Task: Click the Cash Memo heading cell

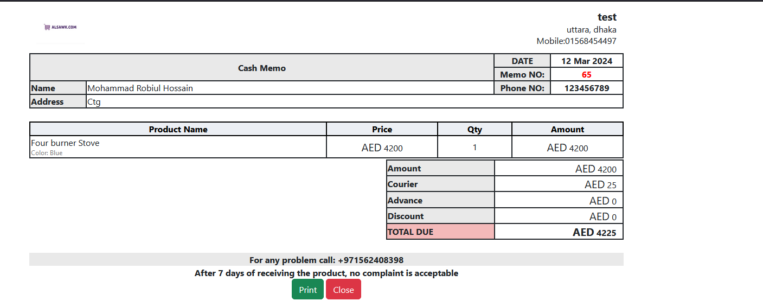Action: 262,68
